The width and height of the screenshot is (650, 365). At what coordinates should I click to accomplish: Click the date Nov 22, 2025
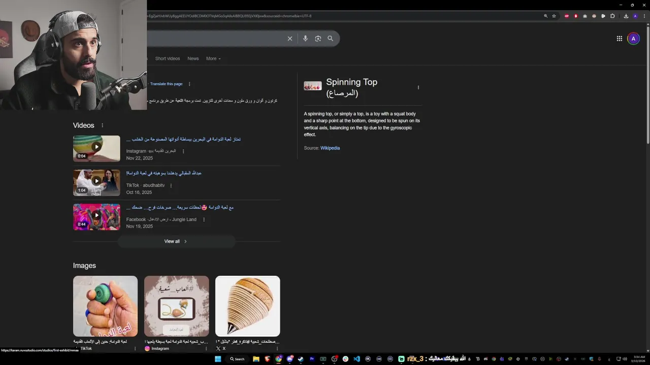pyautogui.click(x=140, y=158)
